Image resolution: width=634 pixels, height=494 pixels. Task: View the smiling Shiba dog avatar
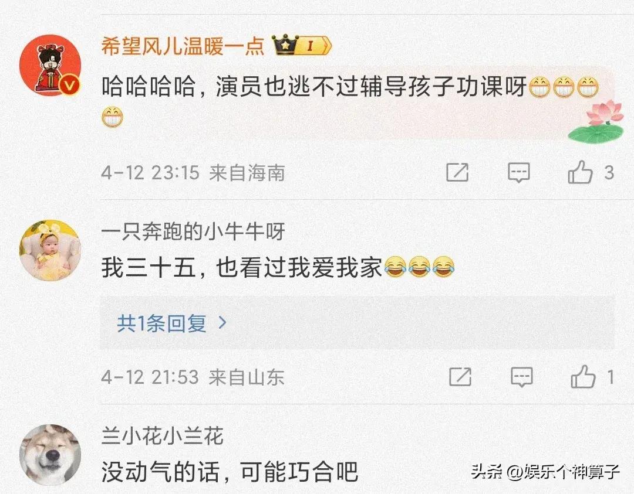pyautogui.click(x=50, y=455)
